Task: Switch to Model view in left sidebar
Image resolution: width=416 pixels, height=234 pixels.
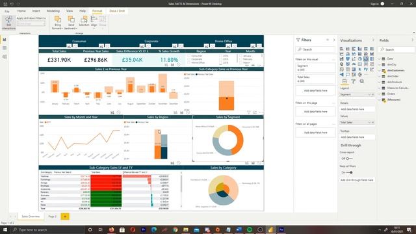Action: [x=5, y=57]
